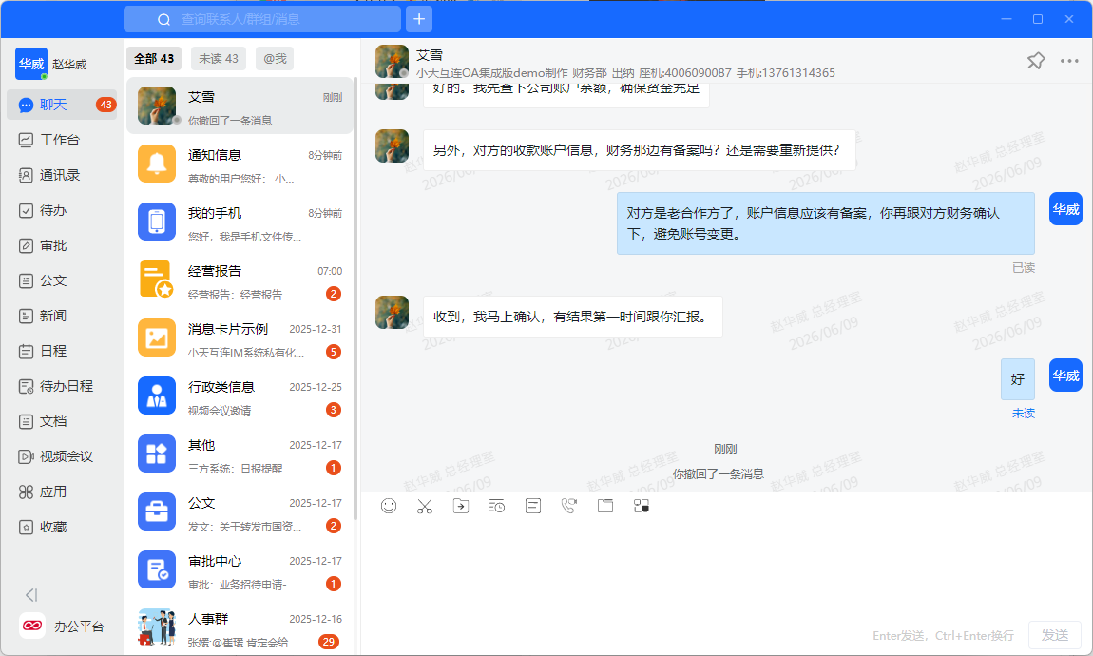Click the 华威 user avatar at top left
This screenshot has height=656, width=1093.
click(x=31, y=64)
